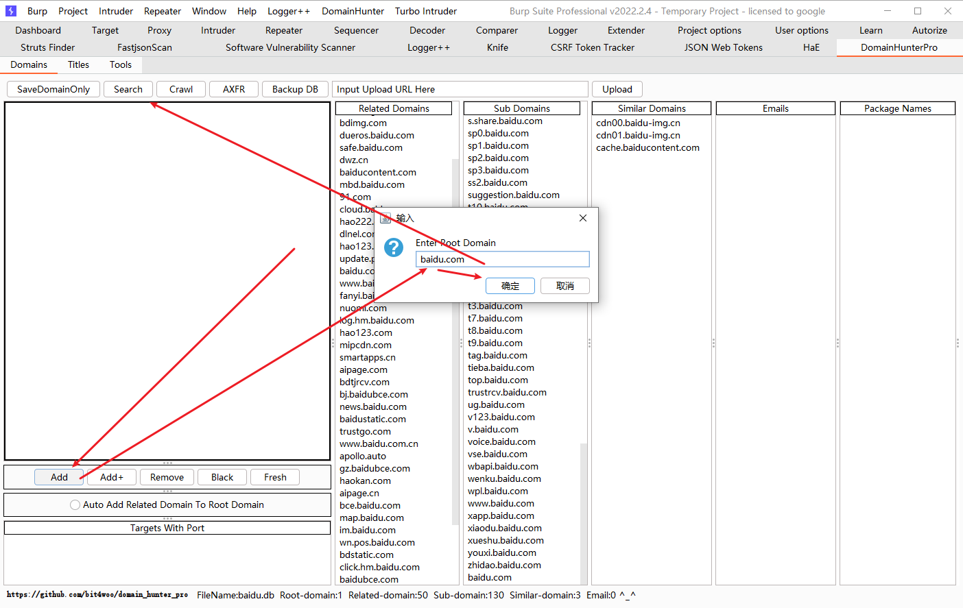Image resolution: width=963 pixels, height=608 pixels.
Task: Open the CSRF Token Tracker tab
Action: click(593, 47)
